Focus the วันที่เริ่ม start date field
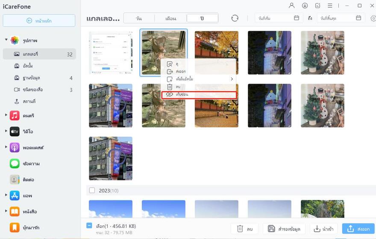Image resolution: width=376 pixels, height=239 pixels. pos(279,18)
